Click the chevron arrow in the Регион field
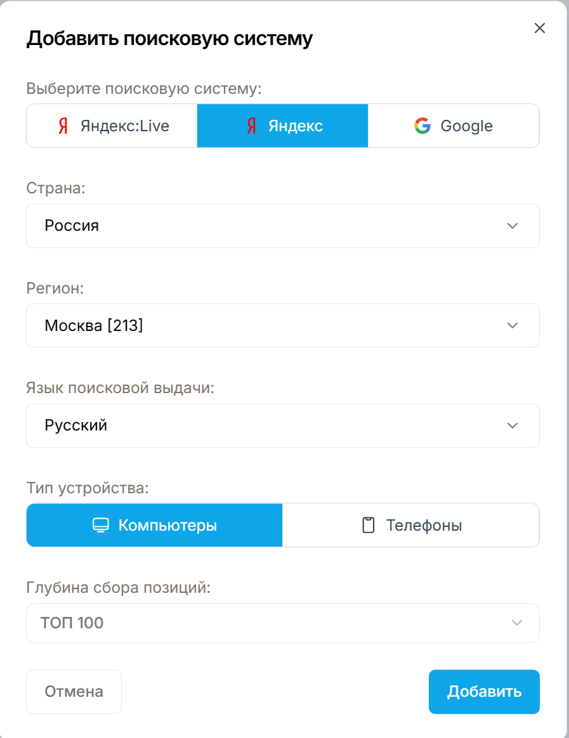Image resolution: width=569 pixels, height=738 pixels. tap(513, 326)
